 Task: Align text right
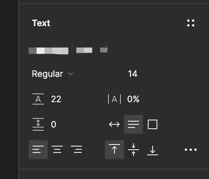pyautogui.click(x=76, y=150)
